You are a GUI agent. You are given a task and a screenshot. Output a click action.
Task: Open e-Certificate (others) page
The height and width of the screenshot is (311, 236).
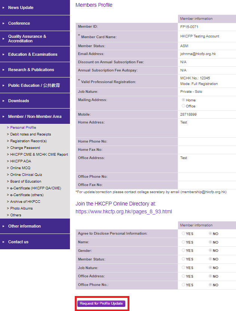pyautogui.click(x=27, y=195)
